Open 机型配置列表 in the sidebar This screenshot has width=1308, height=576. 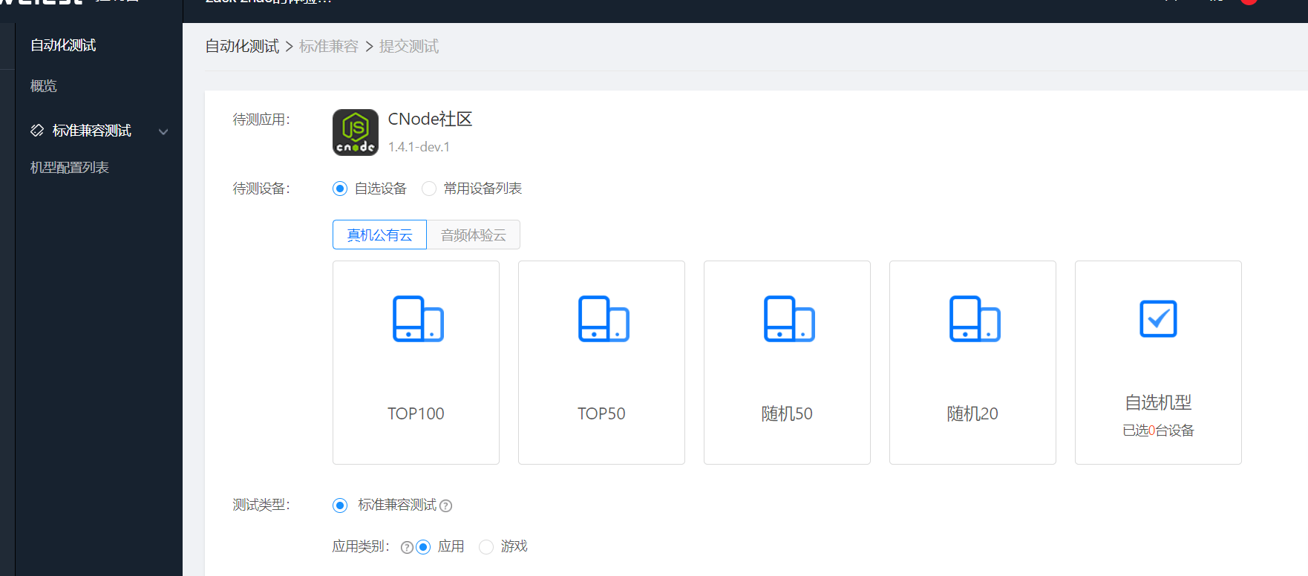click(x=70, y=168)
